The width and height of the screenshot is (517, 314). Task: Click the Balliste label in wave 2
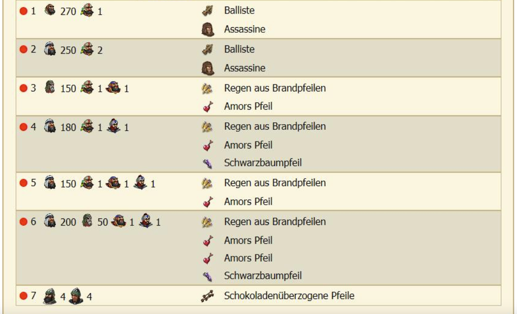pyautogui.click(x=239, y=49)
